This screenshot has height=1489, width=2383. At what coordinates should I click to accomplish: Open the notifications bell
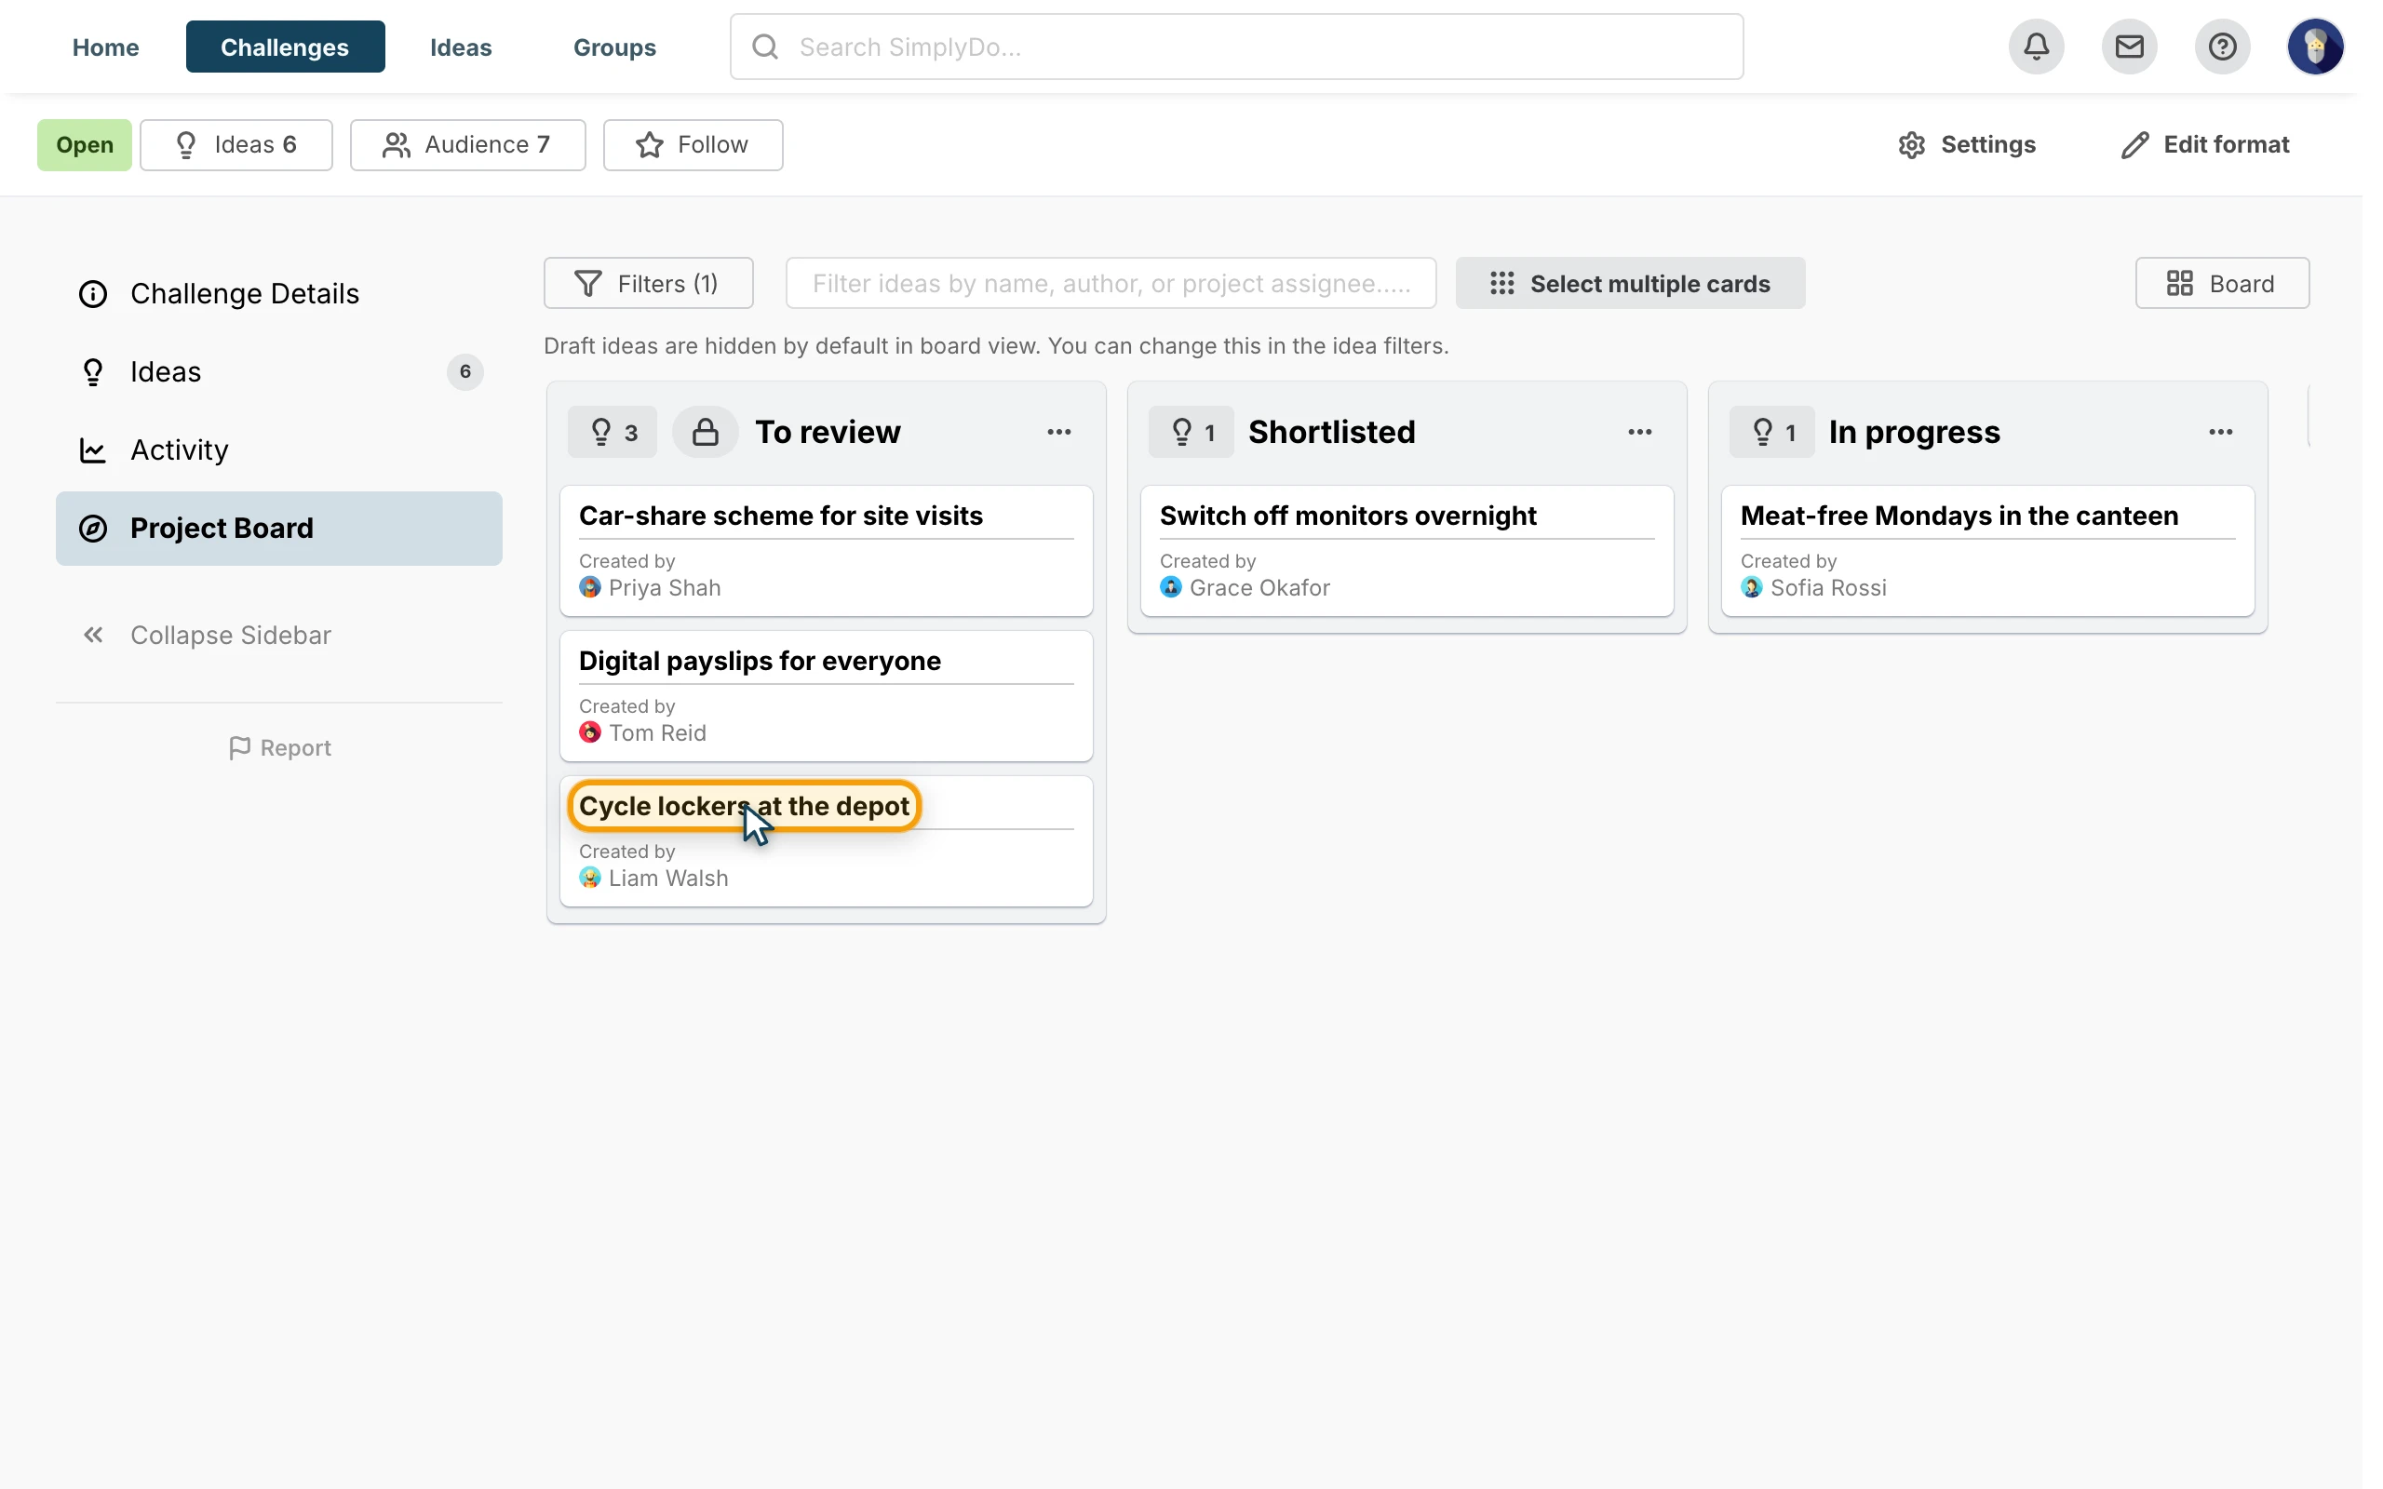(x=2036, y=47)
